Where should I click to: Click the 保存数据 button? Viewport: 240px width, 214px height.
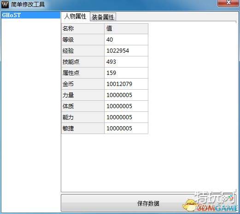[148, 203]
